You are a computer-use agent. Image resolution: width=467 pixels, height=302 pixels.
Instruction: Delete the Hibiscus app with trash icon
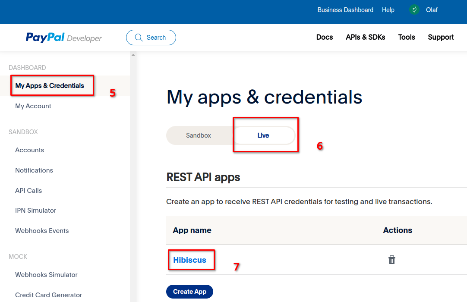(391, 260)
